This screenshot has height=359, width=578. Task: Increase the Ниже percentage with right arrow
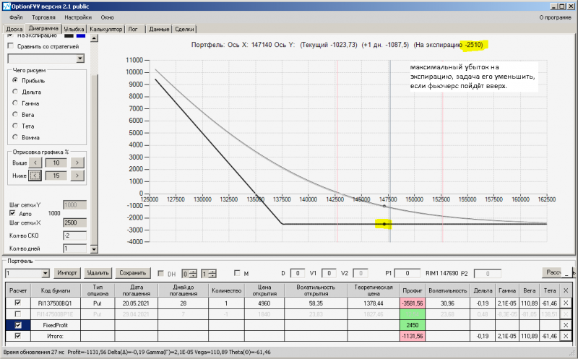77,176
